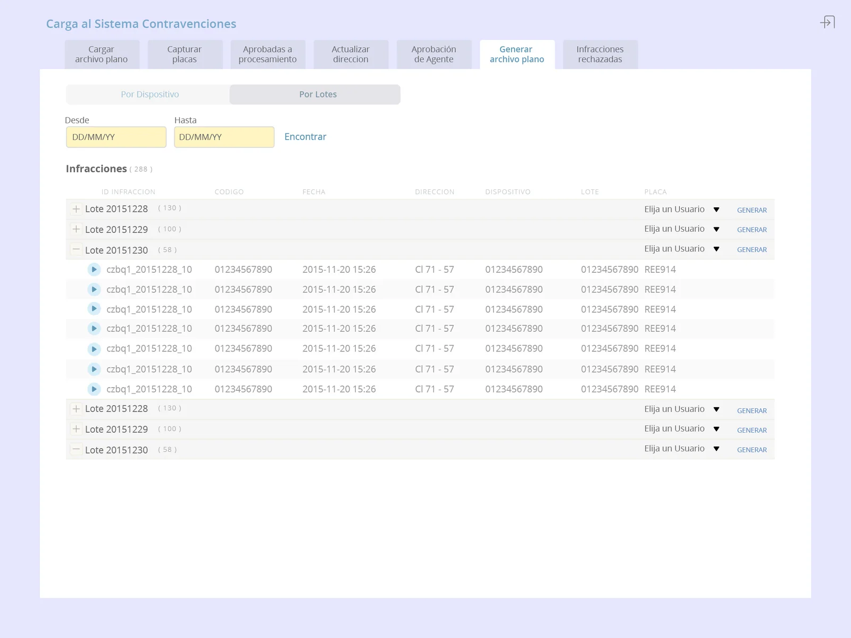Click the PLACA column header
This screenshot has height=638, width=851.
(655, 192)
